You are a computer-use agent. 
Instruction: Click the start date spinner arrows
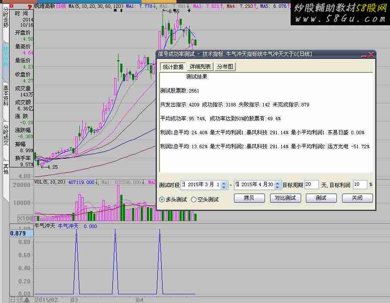224,184
